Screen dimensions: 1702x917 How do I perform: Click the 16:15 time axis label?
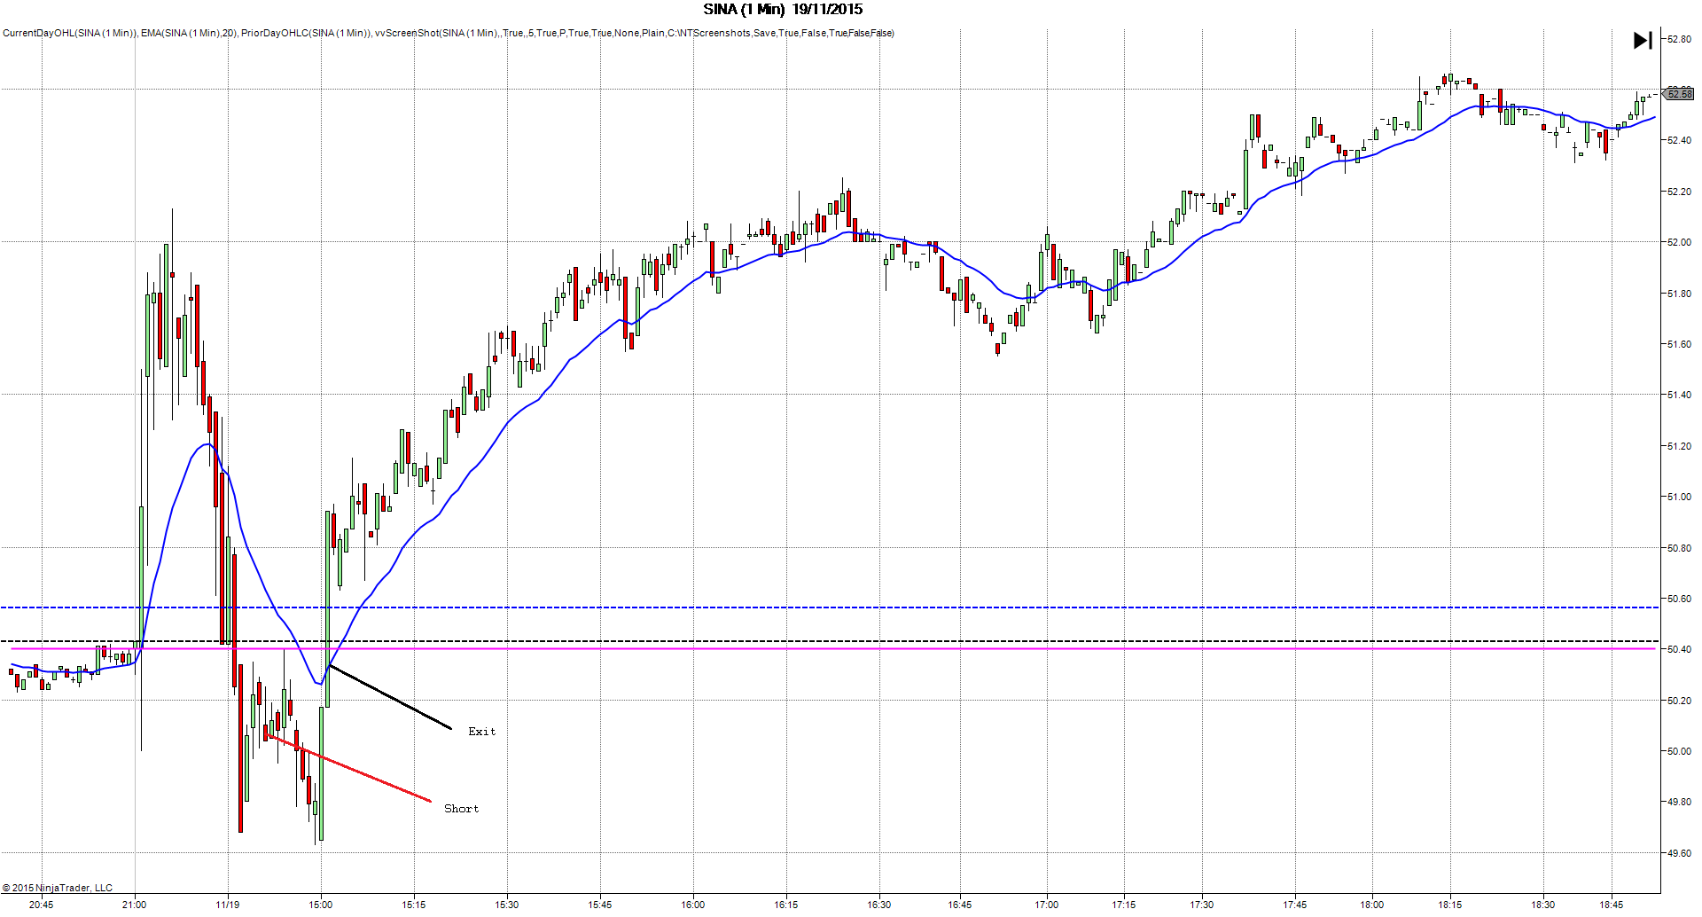pyautogui.click(x=786, y=905)
